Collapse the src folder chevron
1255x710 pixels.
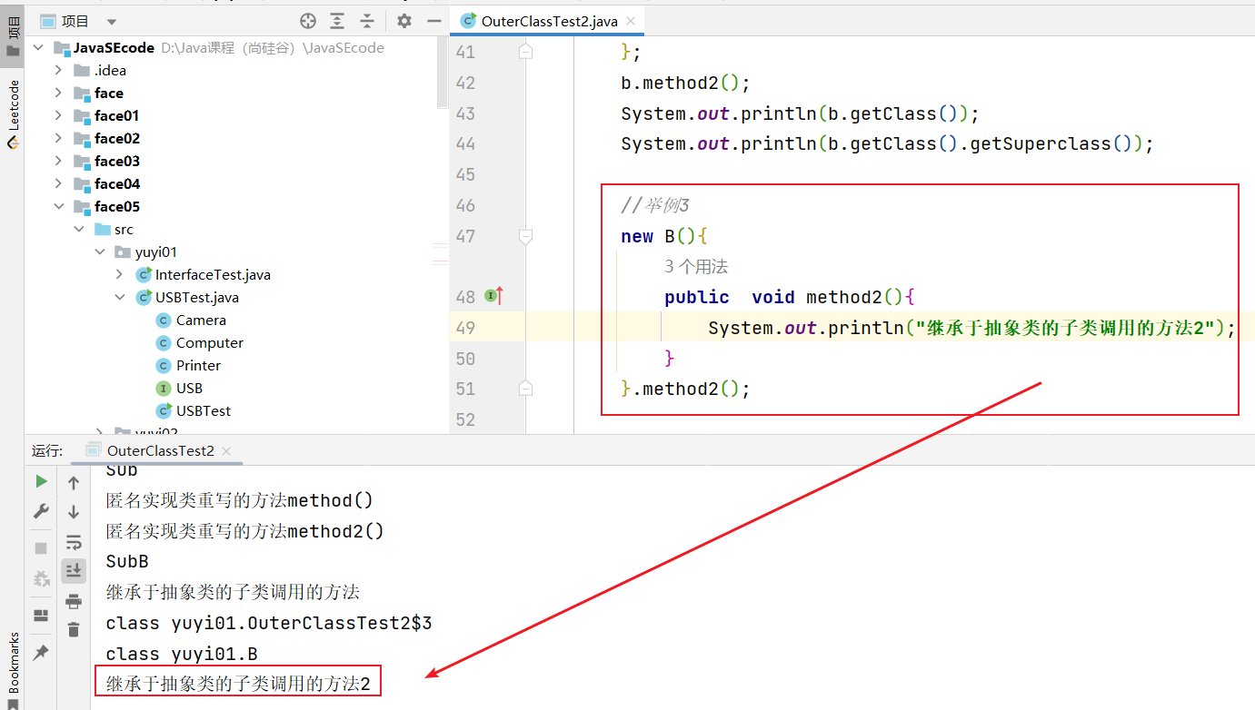click(x=79, y=229)
